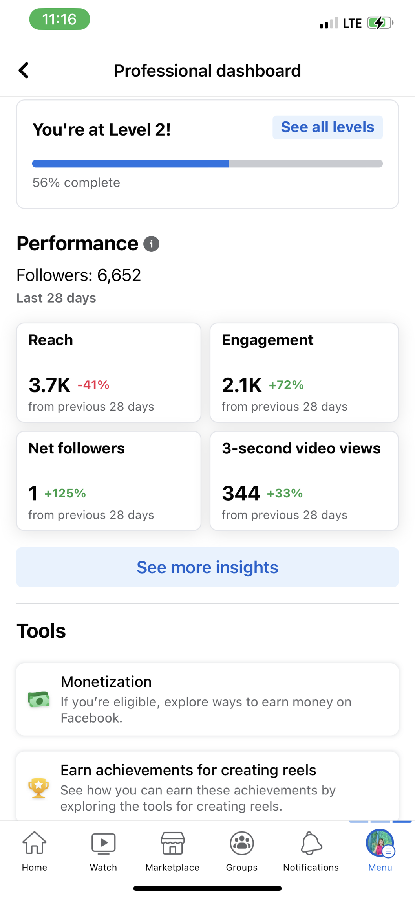Open the Menu profile picture
415x899 pixels.
click(x=380, y=843)
